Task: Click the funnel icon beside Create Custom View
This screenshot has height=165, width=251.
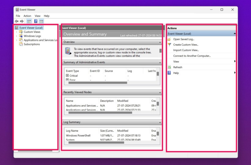Action: coord(169,45)
